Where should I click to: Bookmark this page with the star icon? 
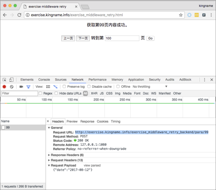(x=181, y=15)
